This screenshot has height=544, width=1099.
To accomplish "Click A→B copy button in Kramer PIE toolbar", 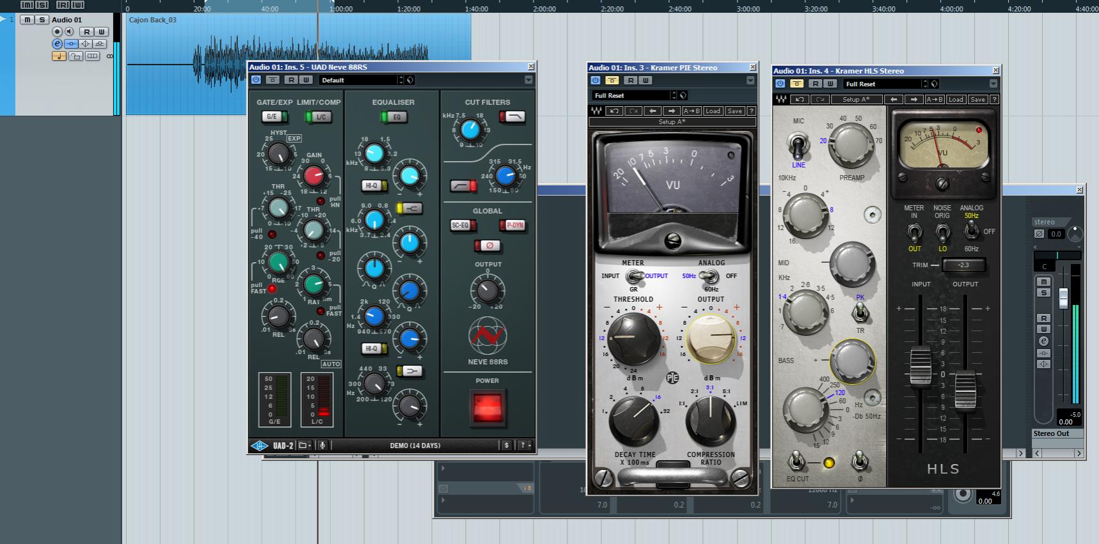I will point(692,111).
